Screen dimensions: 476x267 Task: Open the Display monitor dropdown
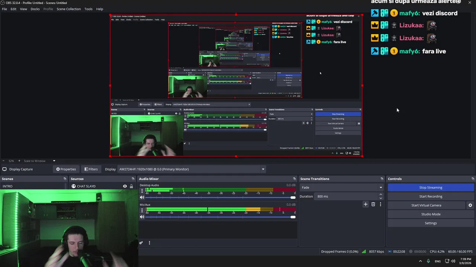point(192,169)
